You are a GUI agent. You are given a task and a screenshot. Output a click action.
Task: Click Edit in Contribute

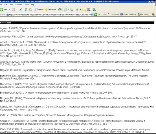tap(128, 14)
